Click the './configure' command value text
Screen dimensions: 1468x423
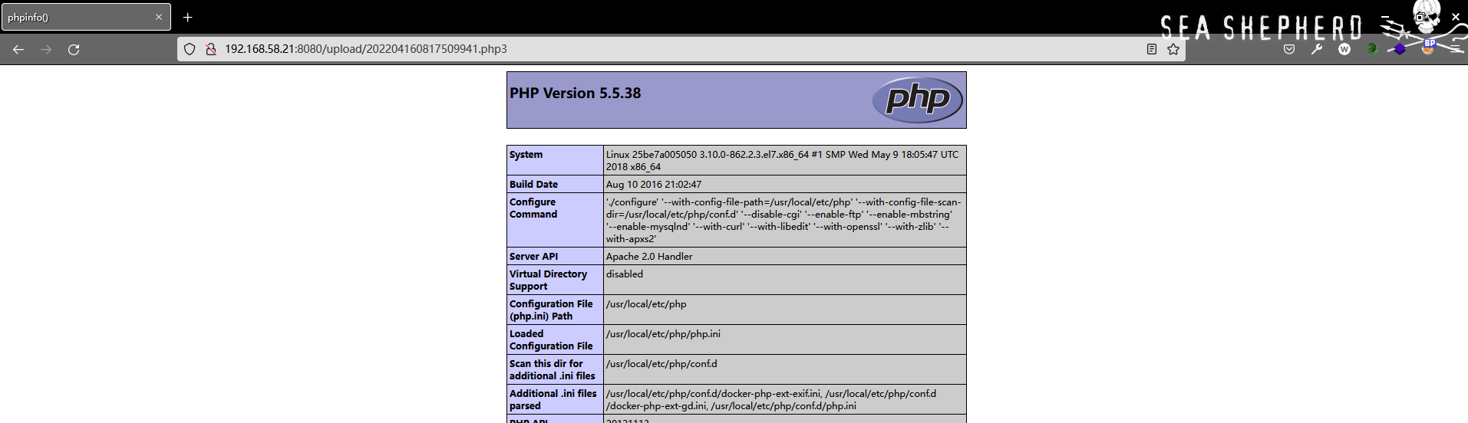[x=783, y=221]
